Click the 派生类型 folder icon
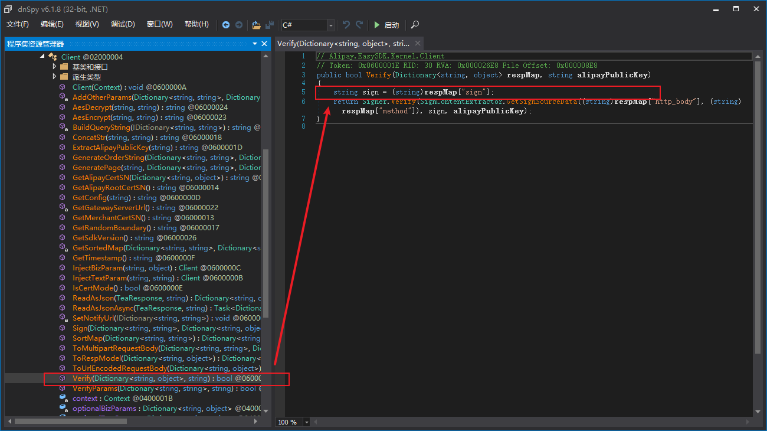Viewport: 767px width, 431px height. click(64, 77)
